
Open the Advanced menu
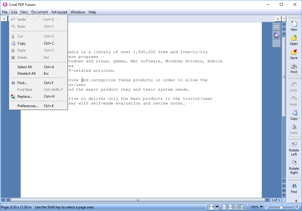[59, 12]
